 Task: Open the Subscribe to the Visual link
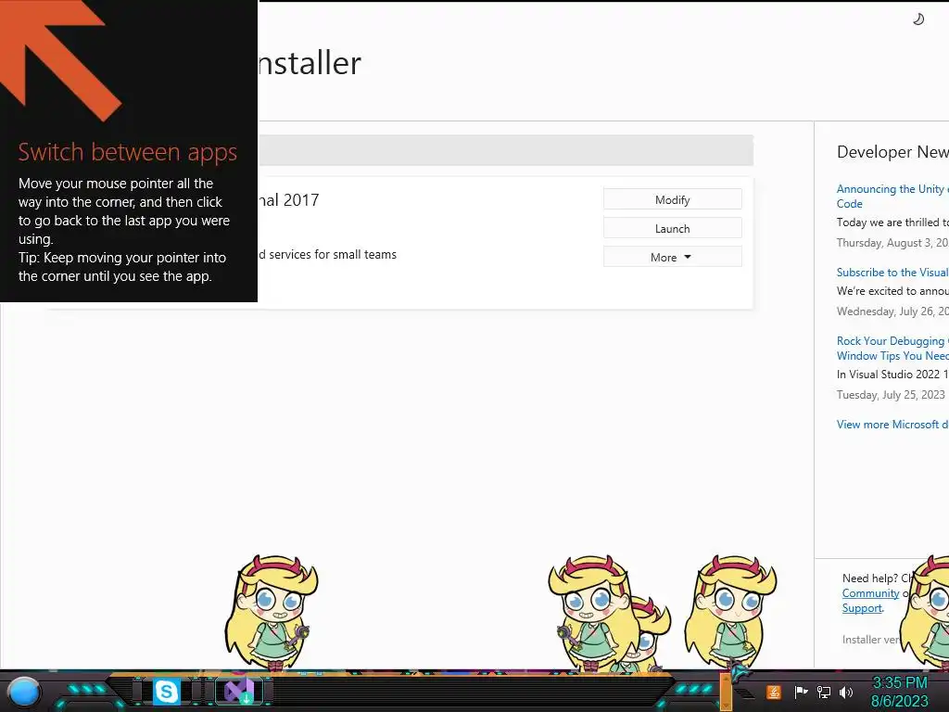pos(892,273)
